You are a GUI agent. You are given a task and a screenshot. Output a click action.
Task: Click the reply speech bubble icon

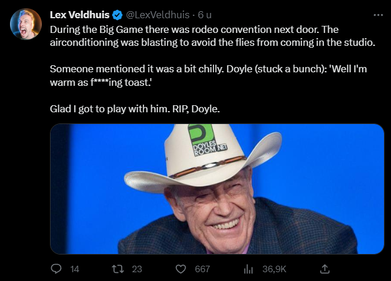tap(56, 269)
